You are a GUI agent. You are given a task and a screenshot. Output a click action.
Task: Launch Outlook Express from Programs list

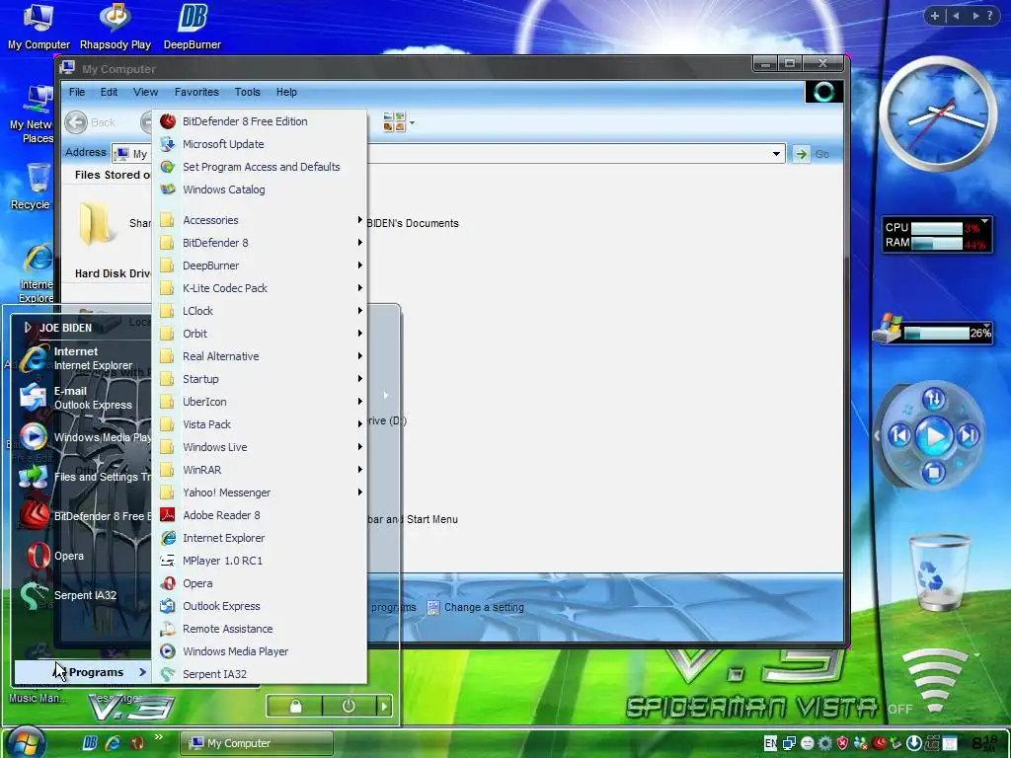click(260, 606)
